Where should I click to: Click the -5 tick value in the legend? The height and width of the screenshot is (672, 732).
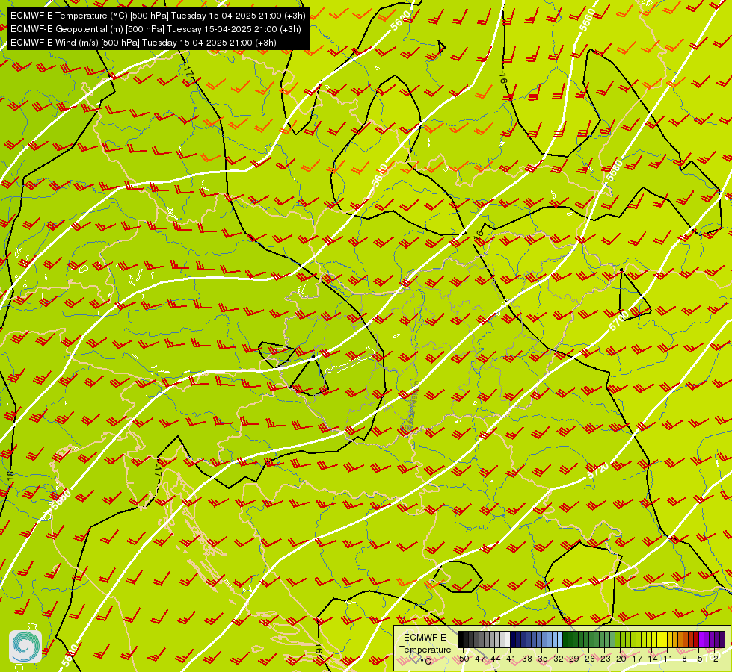(x=699, y=659)
